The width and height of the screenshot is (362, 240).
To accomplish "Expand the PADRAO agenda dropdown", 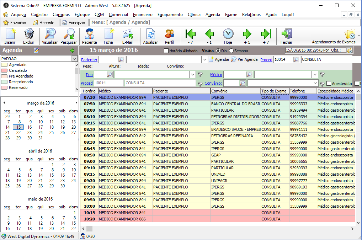I will pyautogui.click(x=74, y=59).
